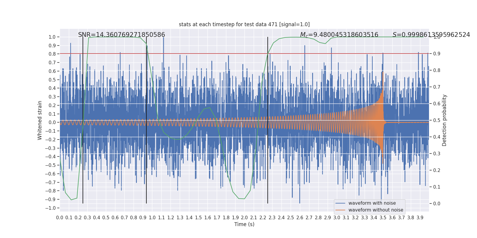Click the 0.0 tick on the whitened strain axis
The image size is (477, 238).
pyautogui.click(x=52, y=122)
